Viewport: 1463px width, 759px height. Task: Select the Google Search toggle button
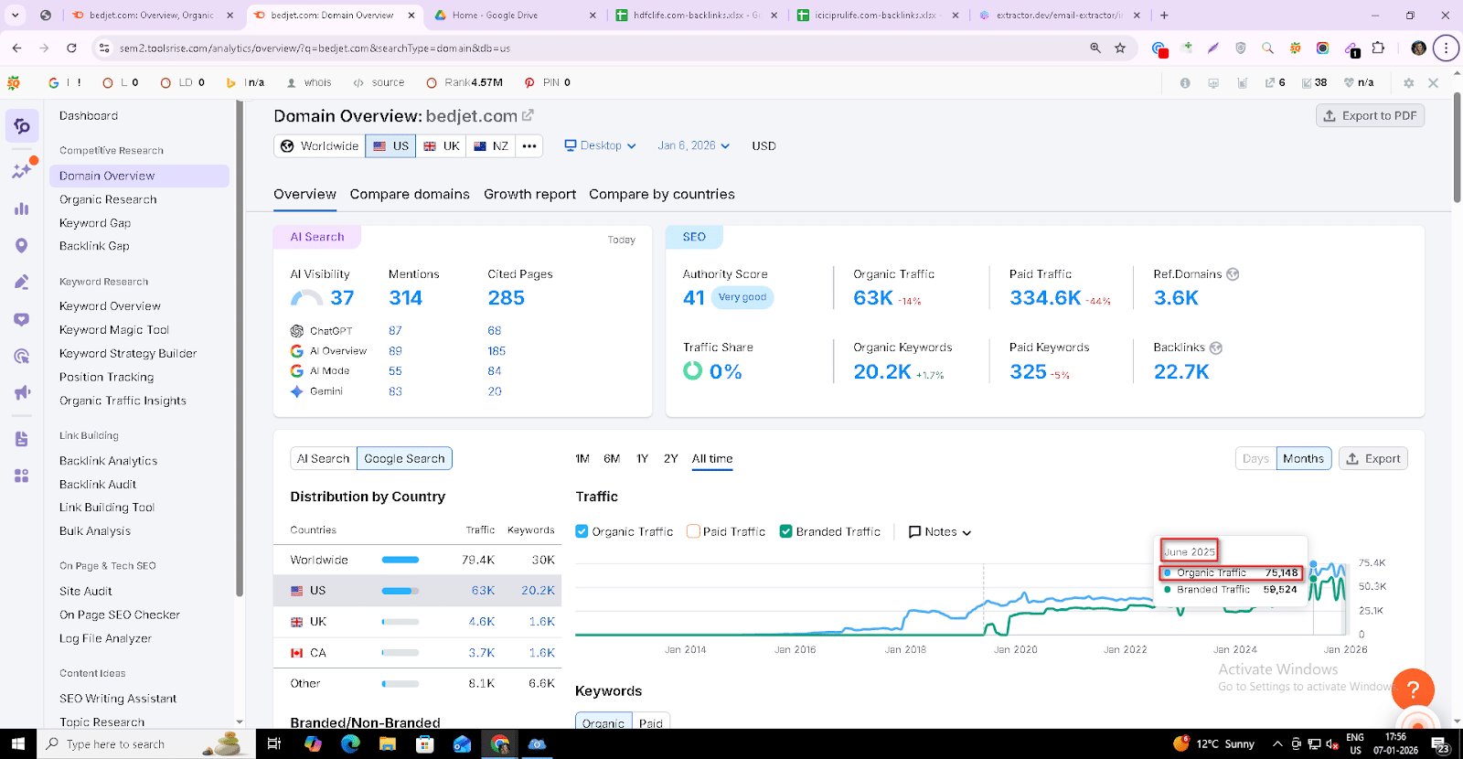tap(404, 458)
